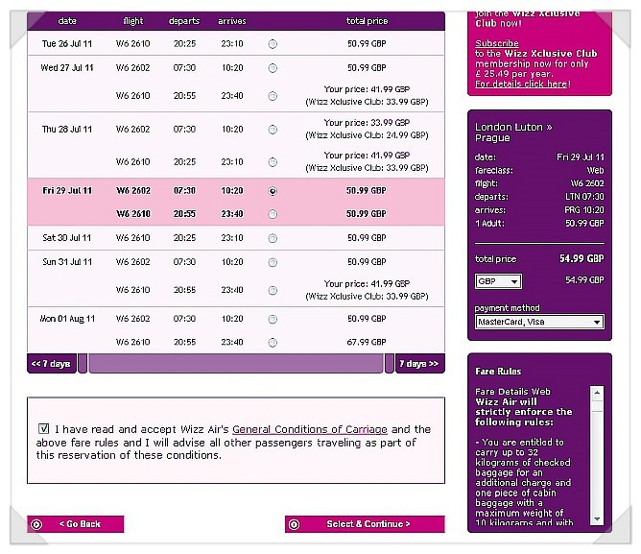Toggle the General Conditions acceptance checkbox
This screenshot has height=554, width=641.
click(43, 429)
